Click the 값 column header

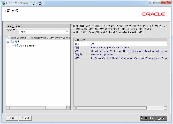click(128, 44)
